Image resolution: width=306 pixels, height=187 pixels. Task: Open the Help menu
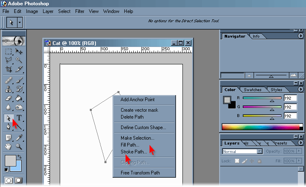tap(128, 11)
